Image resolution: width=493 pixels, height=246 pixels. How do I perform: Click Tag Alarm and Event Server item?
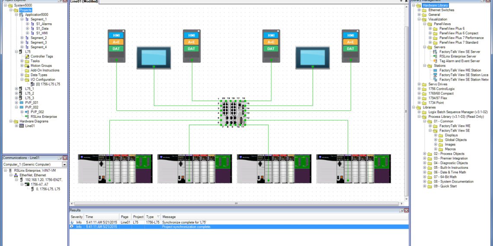click(459, 61)
